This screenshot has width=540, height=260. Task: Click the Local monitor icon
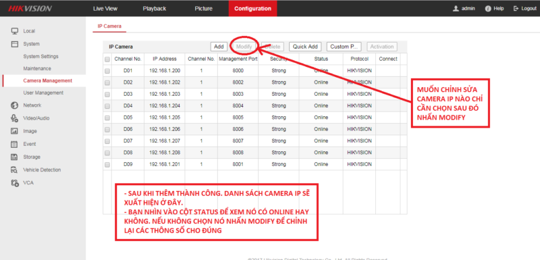(x=14, y=31)
